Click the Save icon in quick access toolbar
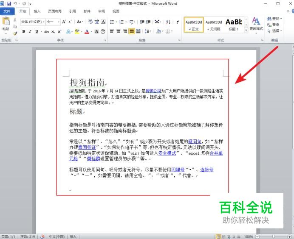 [x=9, y=3]
